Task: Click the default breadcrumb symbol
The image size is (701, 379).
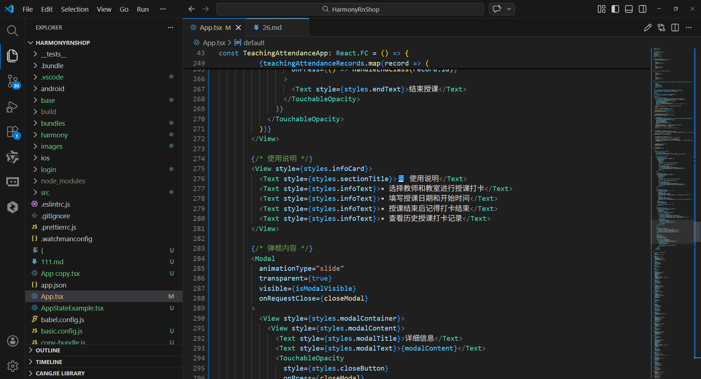Action: pyautogui.click(x=254, y=43)
